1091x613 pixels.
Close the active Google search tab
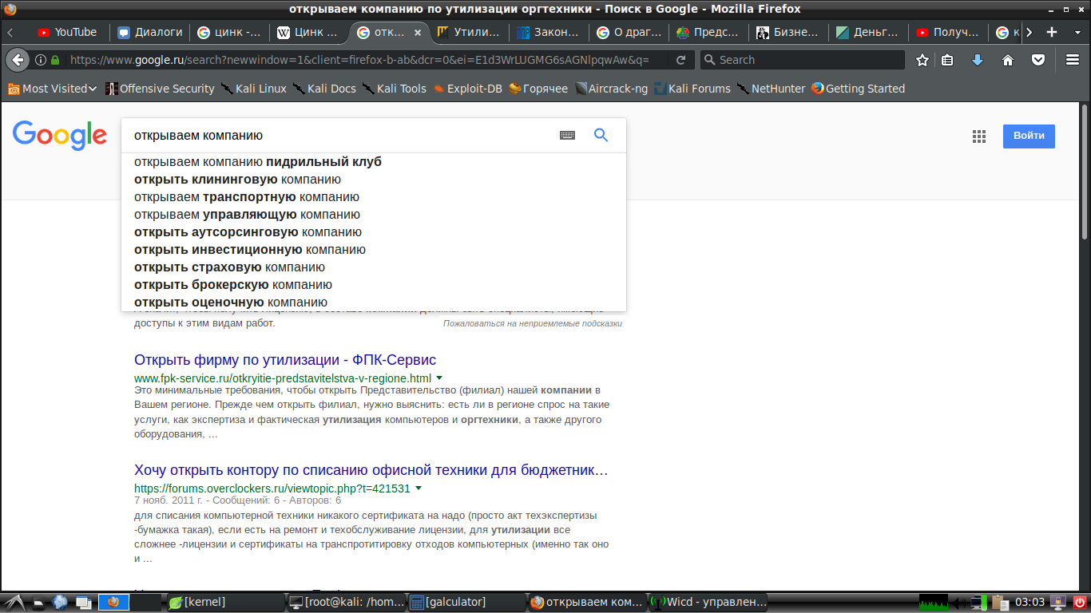click(417, 33)
